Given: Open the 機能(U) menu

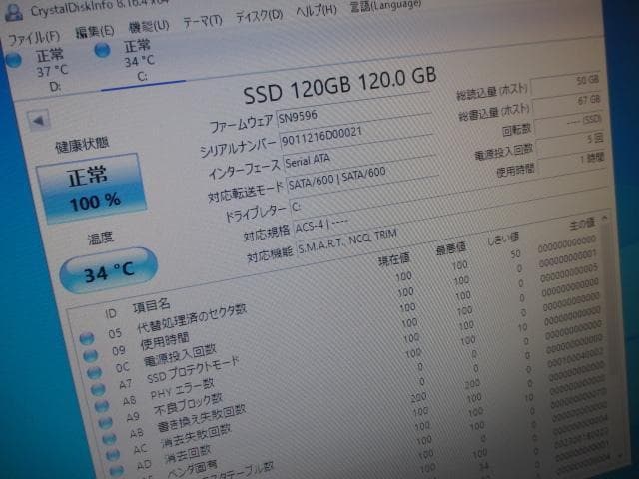Looking at the screenshot, I should (x=149, y=26).
